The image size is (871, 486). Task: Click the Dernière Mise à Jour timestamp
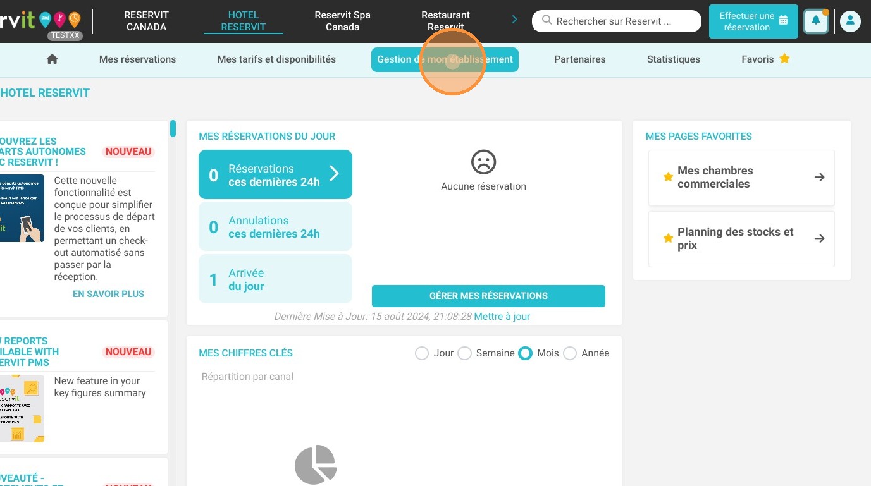pyautogui.click(x=373, y=317)
